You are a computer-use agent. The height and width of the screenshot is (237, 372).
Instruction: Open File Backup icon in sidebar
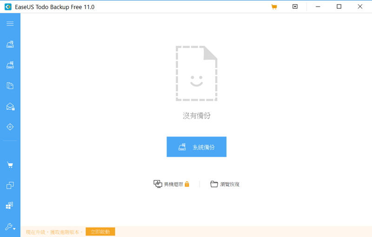(x=10, y=86)
